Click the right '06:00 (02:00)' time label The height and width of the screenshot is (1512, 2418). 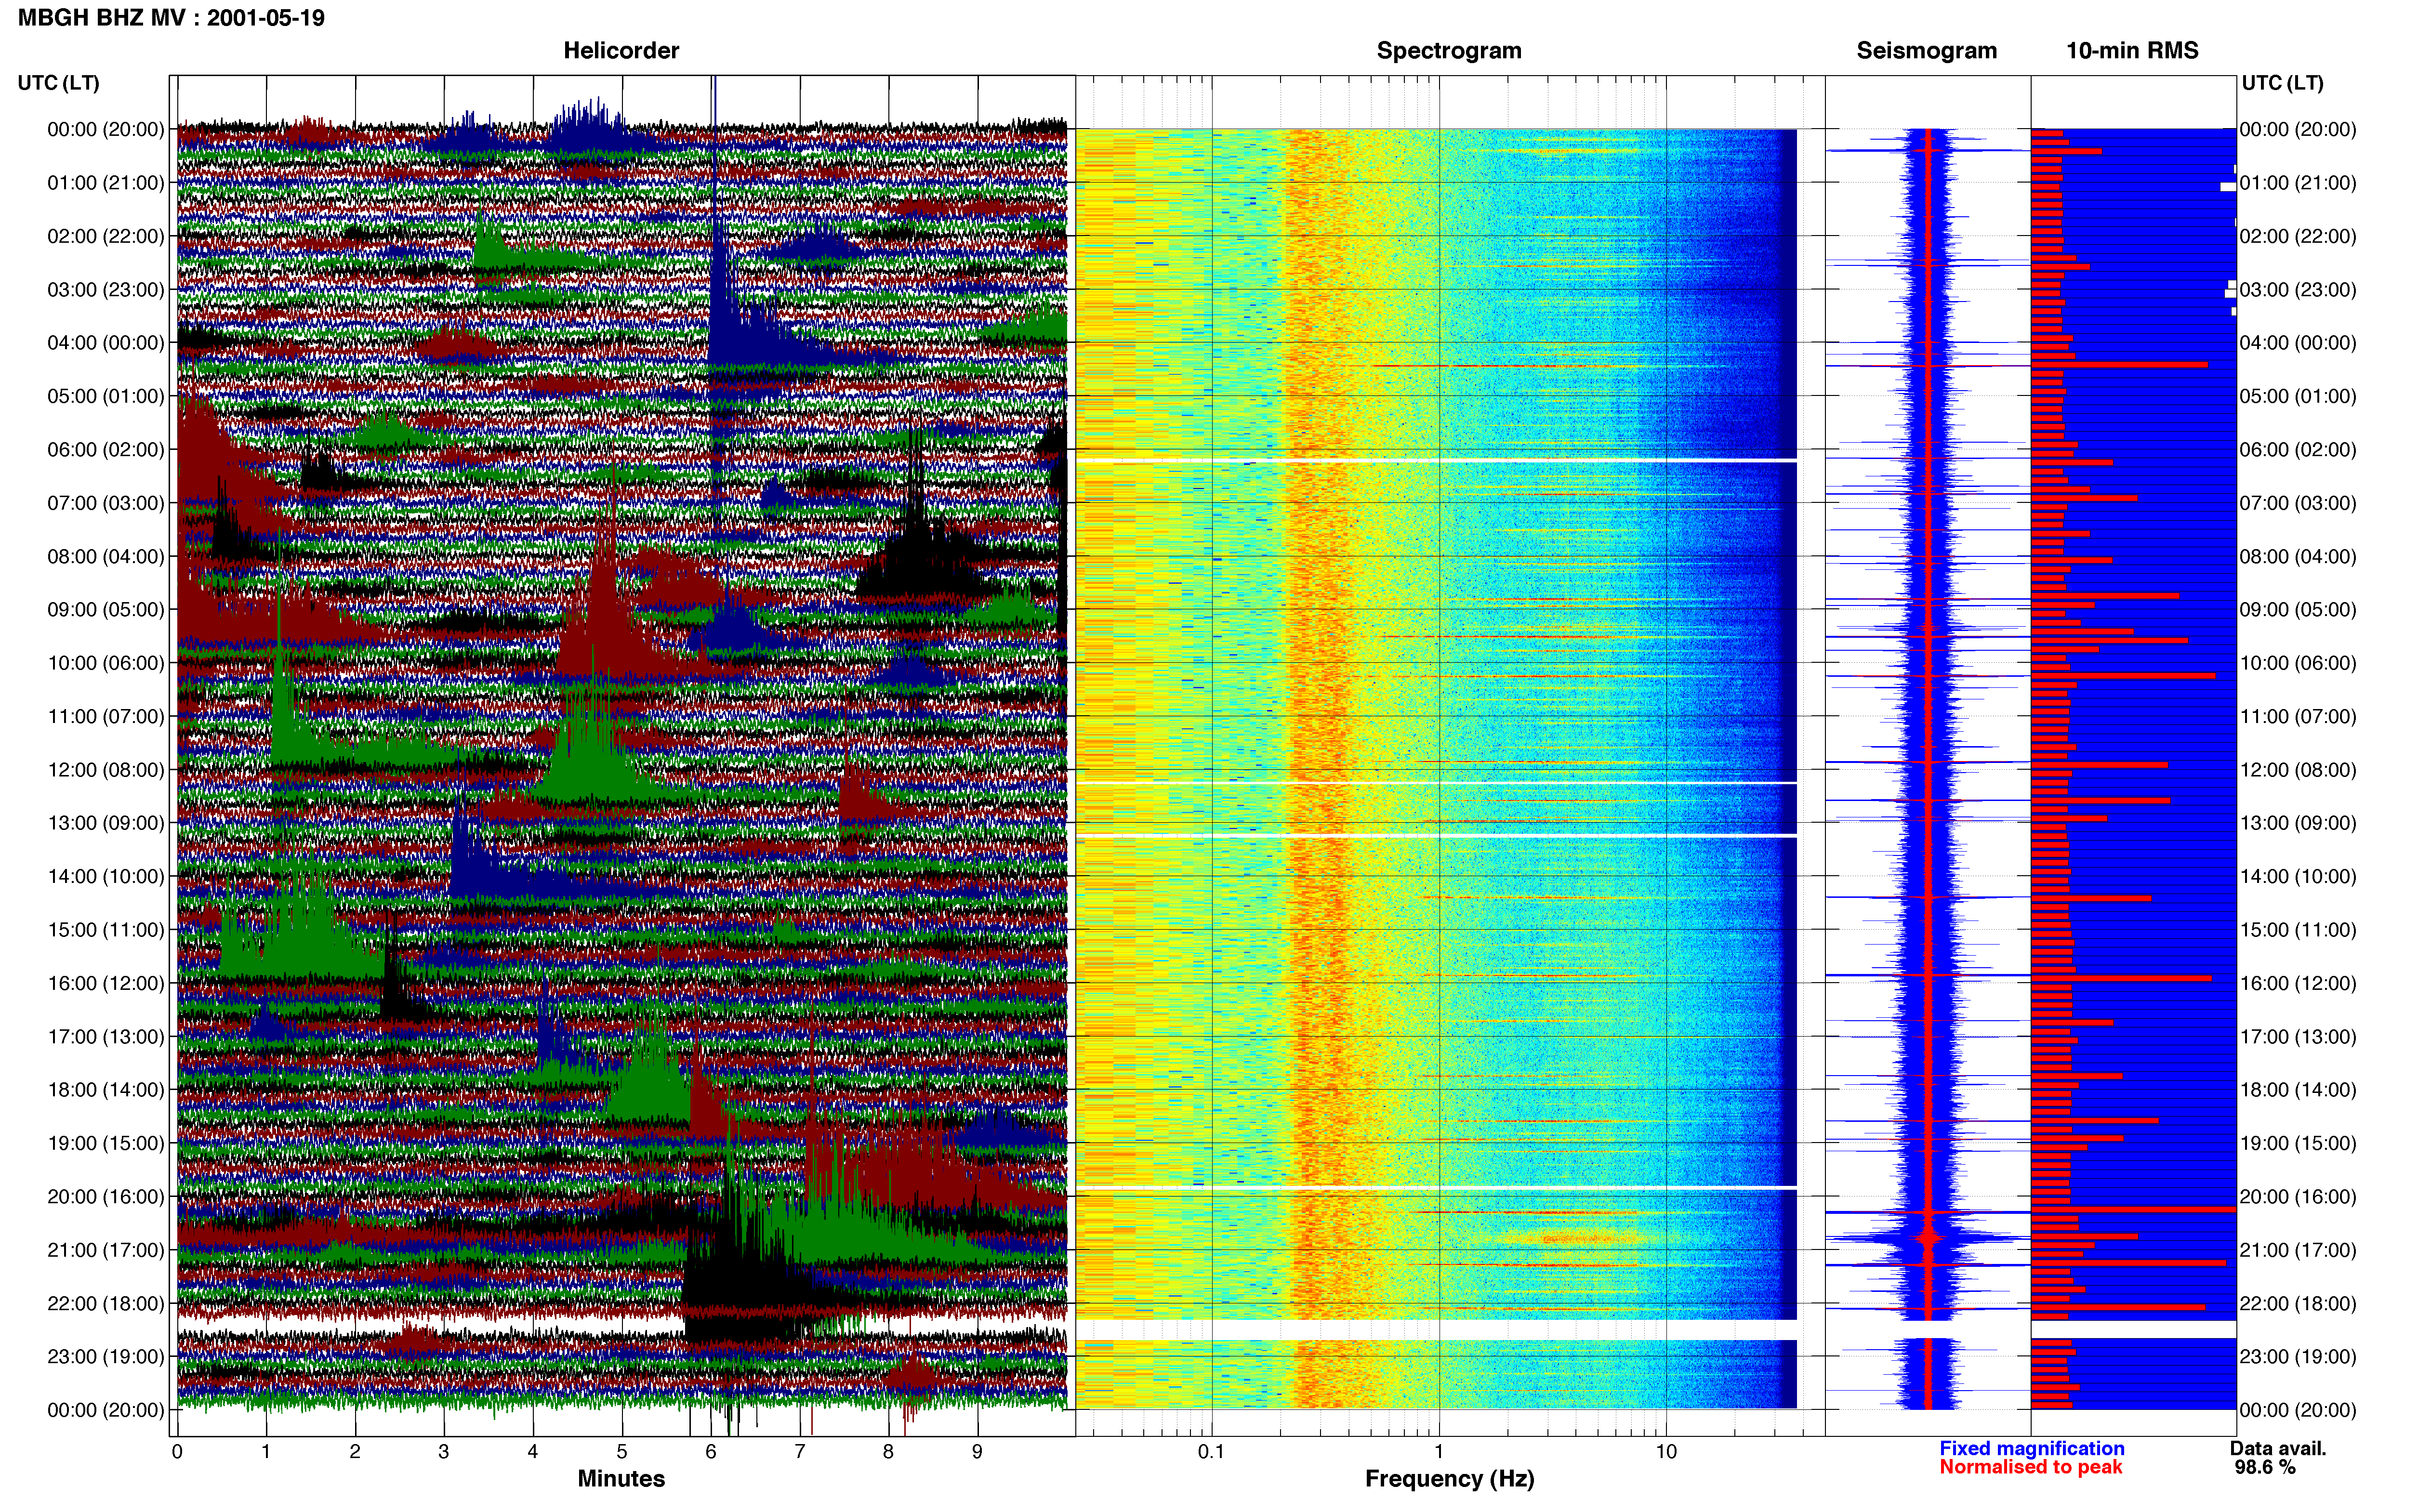(x=2298, y=450)
